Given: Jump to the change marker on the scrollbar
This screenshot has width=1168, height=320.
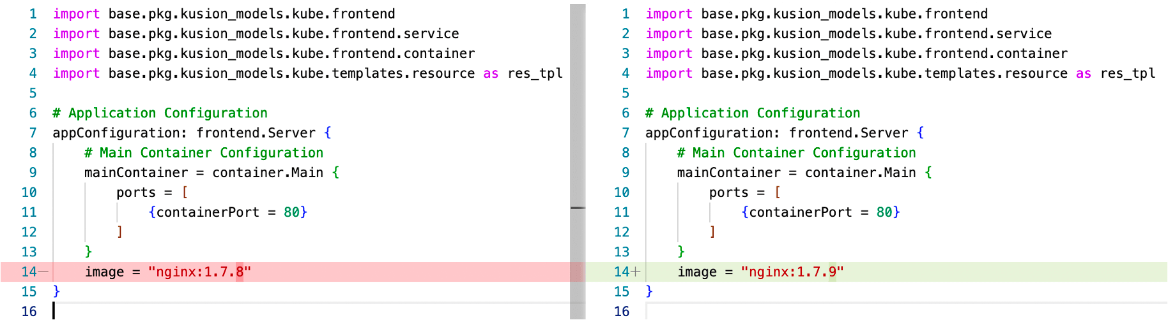Looking at the screenshot, I should [x=578, y=208].
